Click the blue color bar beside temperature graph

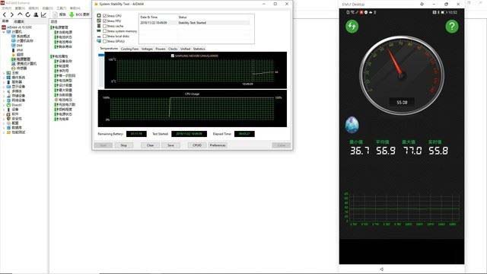pyautogui.click(x=101, y=55)
